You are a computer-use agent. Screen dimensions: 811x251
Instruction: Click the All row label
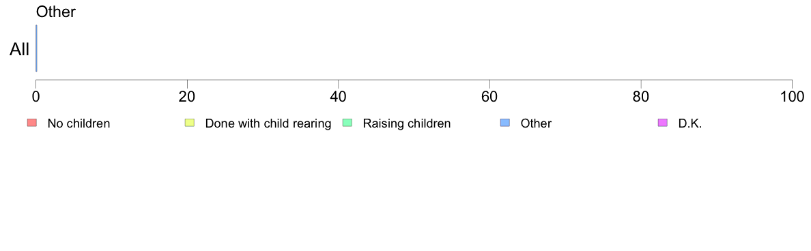click(x=20, y=50)
